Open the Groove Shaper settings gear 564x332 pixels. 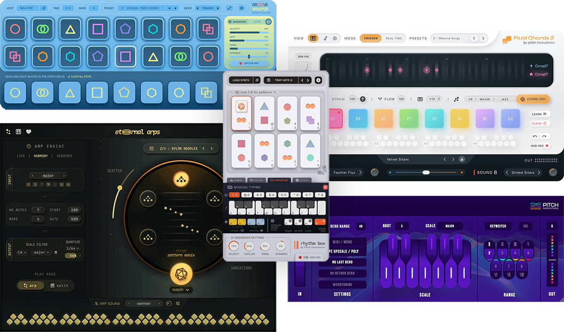point(242,8)
